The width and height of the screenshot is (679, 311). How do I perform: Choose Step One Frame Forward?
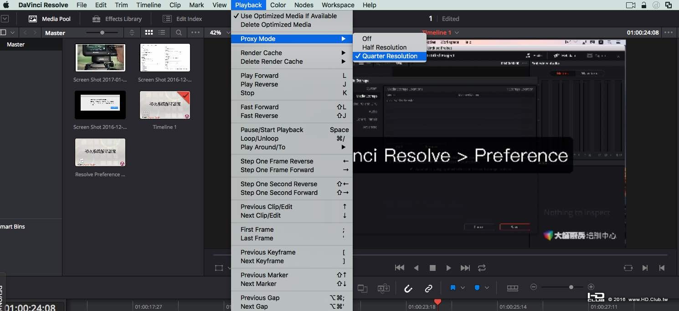pyautogui.click(x=292, y=170)
